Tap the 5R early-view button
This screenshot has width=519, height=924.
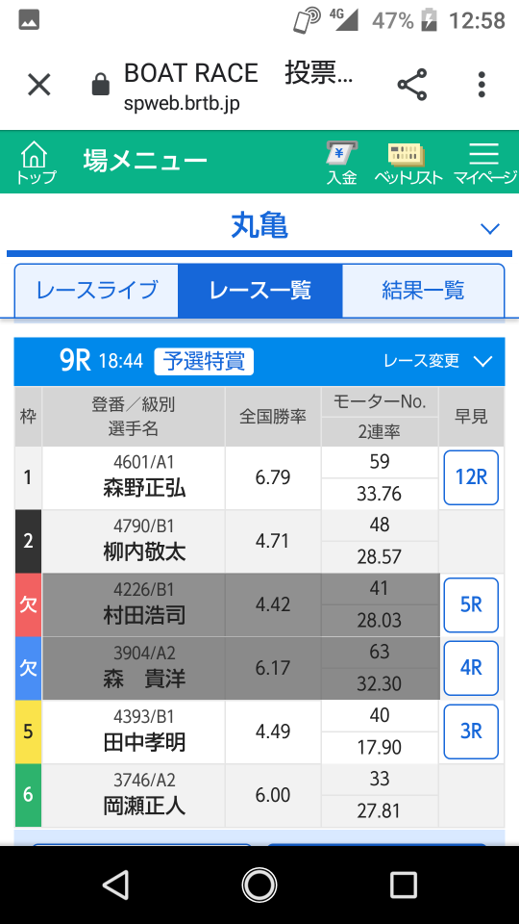click(471, 605)
